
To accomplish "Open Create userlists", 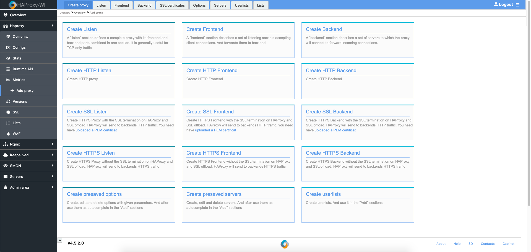I will click(323, 194).
